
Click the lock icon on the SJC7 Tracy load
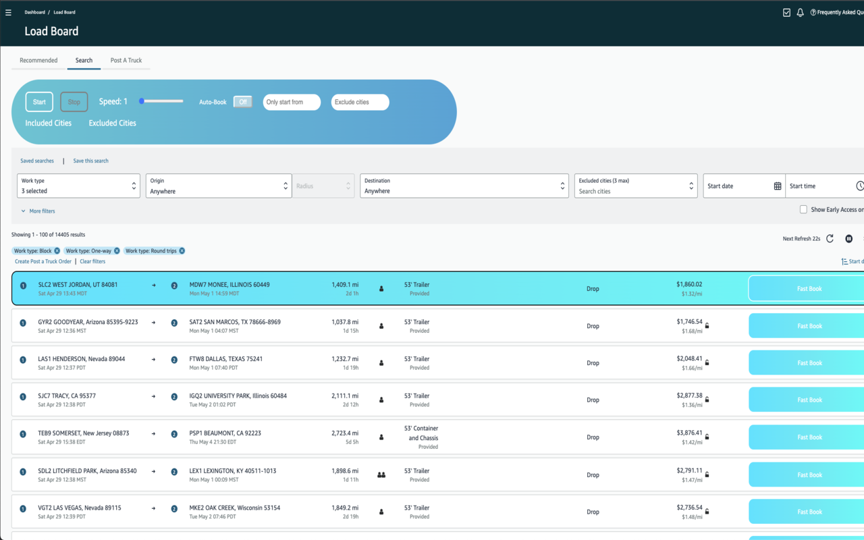707,400
